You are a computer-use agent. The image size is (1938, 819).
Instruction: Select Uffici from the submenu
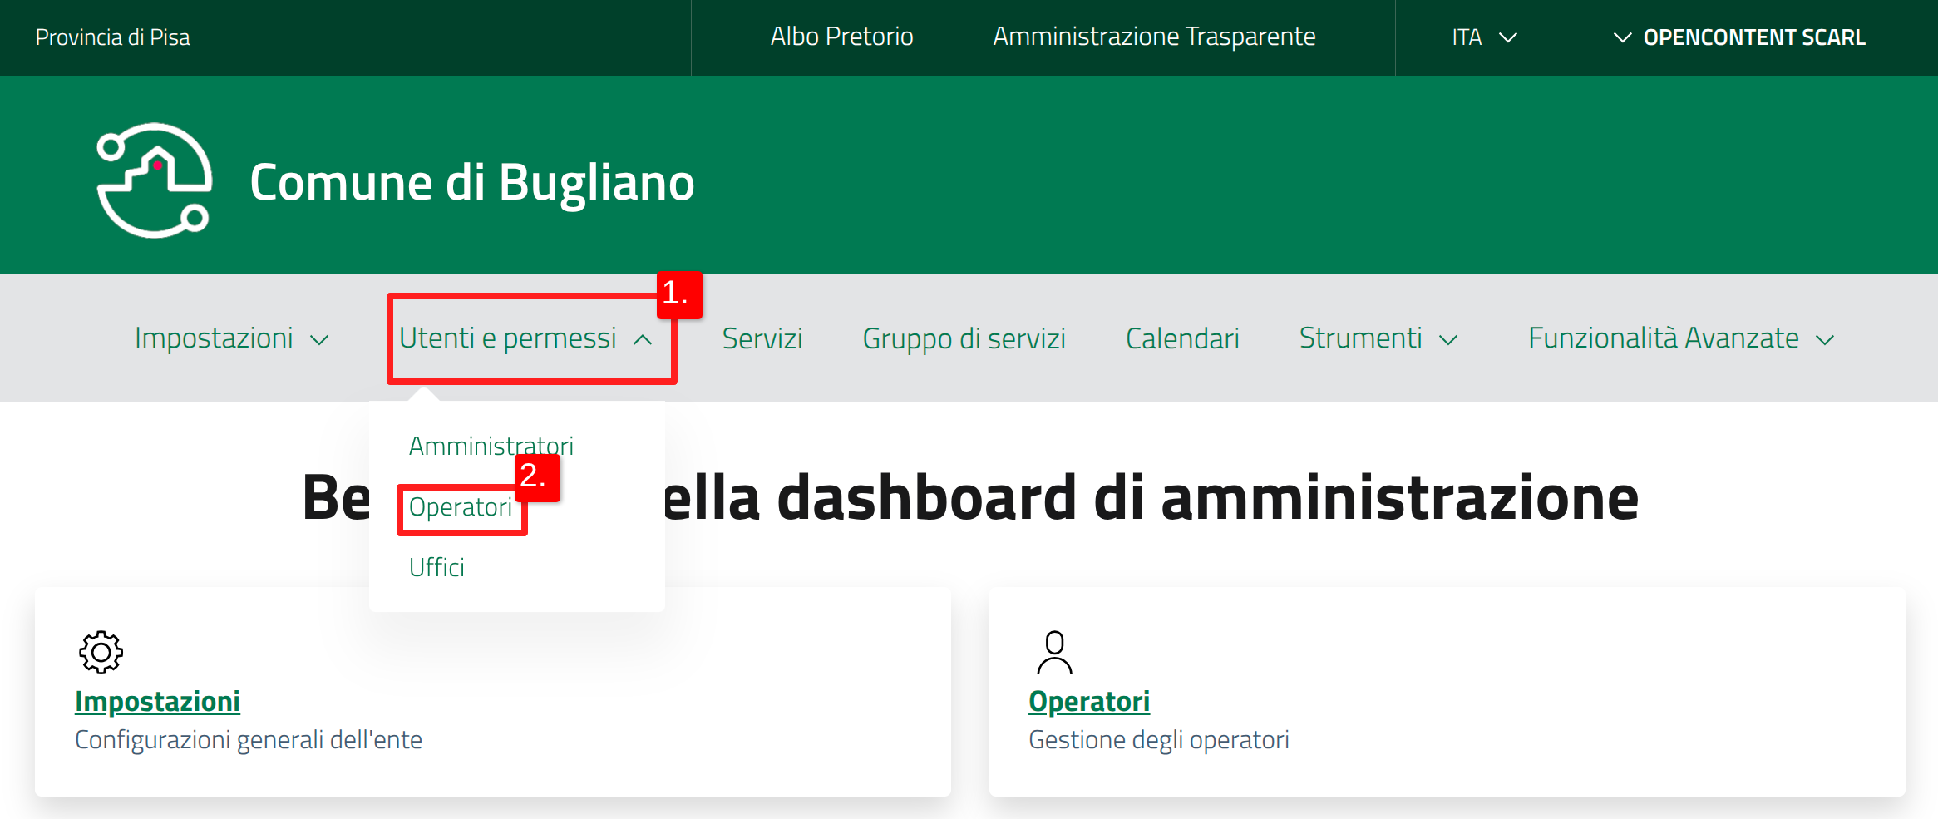coord(436,568)
